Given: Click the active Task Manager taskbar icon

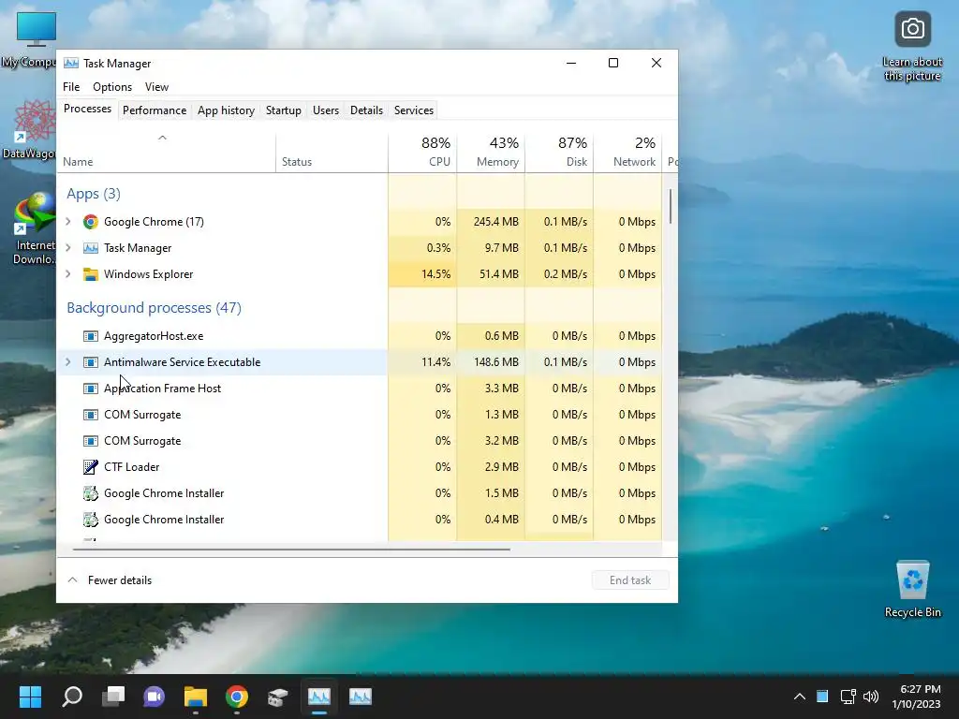Looking at the screenshot, I should [x=319, y=697].
